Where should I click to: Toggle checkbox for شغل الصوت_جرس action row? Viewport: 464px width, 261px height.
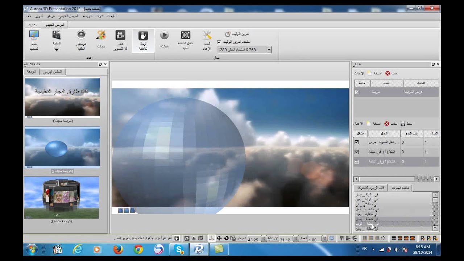click(357, 142)
